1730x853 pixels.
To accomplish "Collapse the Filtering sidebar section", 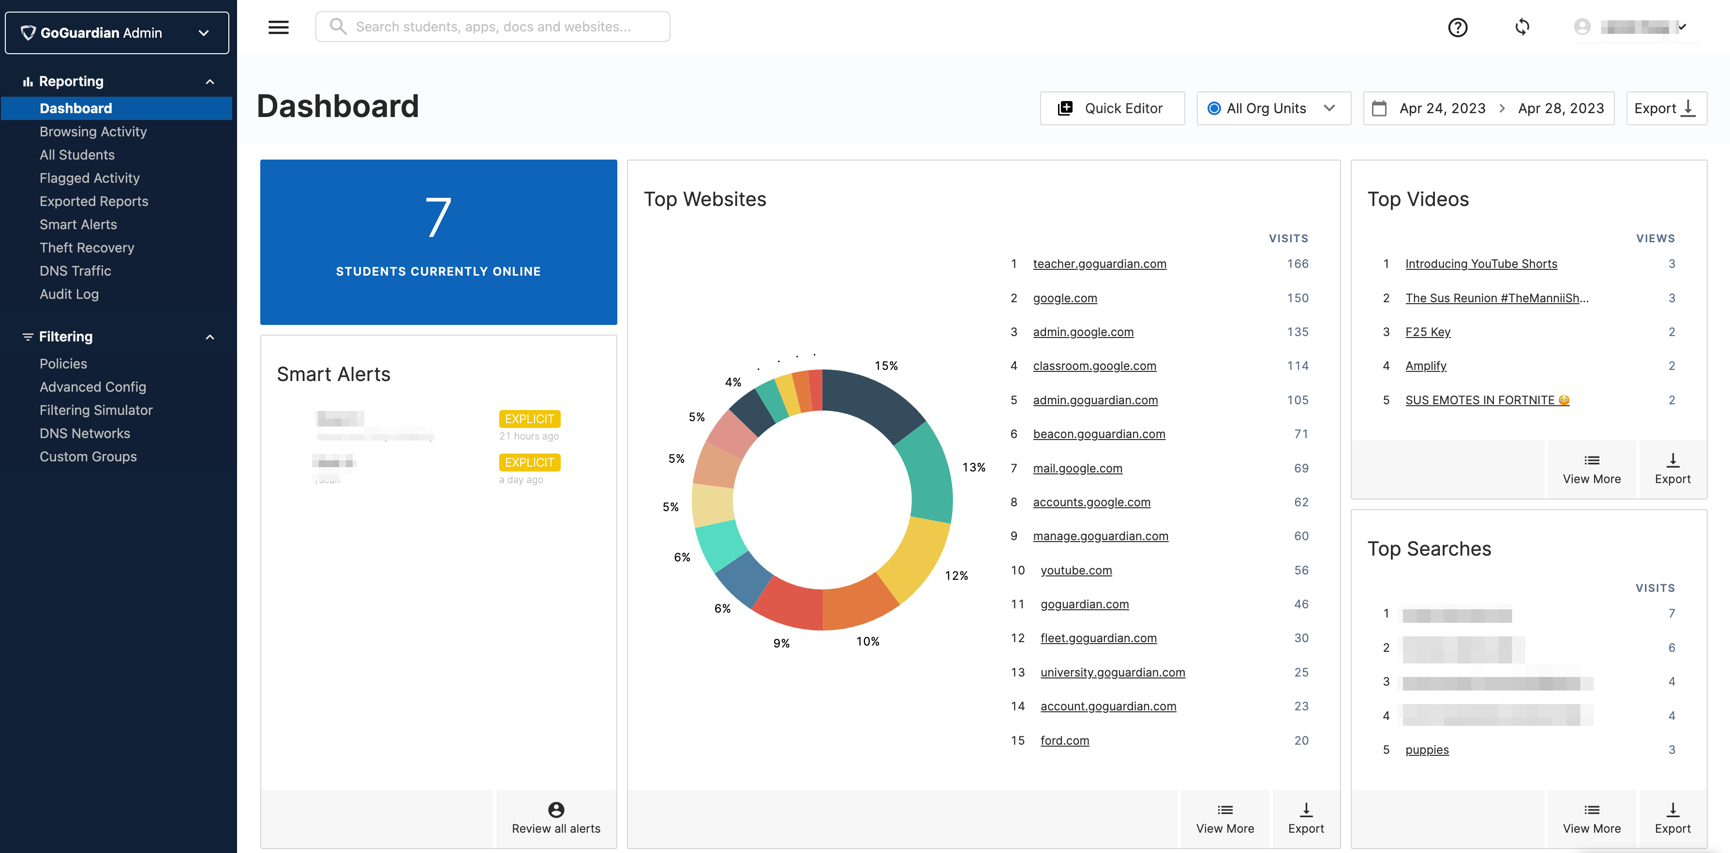I will [x=209, y=337].
